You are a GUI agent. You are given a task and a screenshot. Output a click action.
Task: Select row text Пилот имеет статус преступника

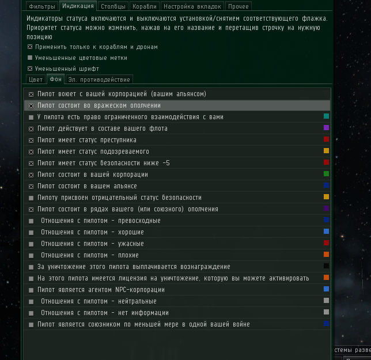(87, 140)
